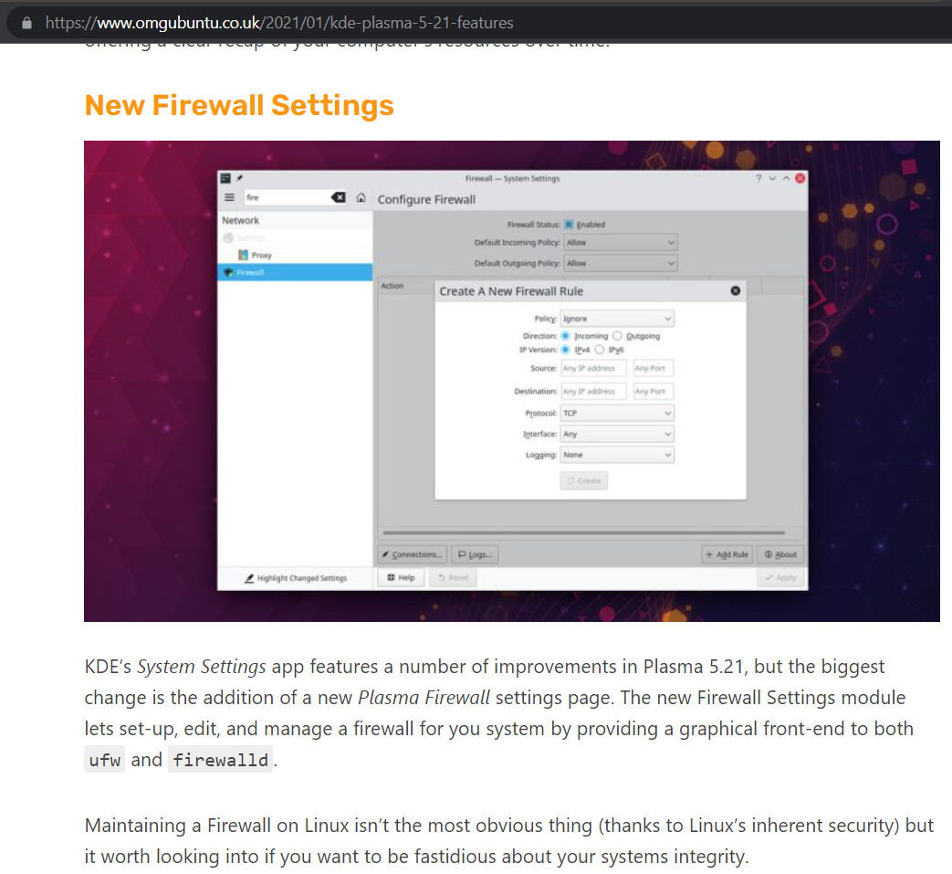Click the System Settings hamburger menu icon
This screenshot has height=874, width=952.
tap(229, 197)
